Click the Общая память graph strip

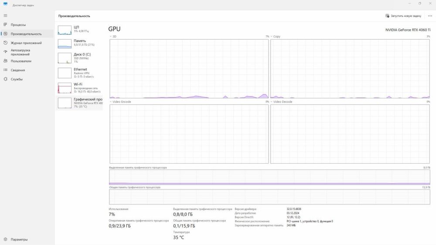pyautogui.click(x=269, y=197)
